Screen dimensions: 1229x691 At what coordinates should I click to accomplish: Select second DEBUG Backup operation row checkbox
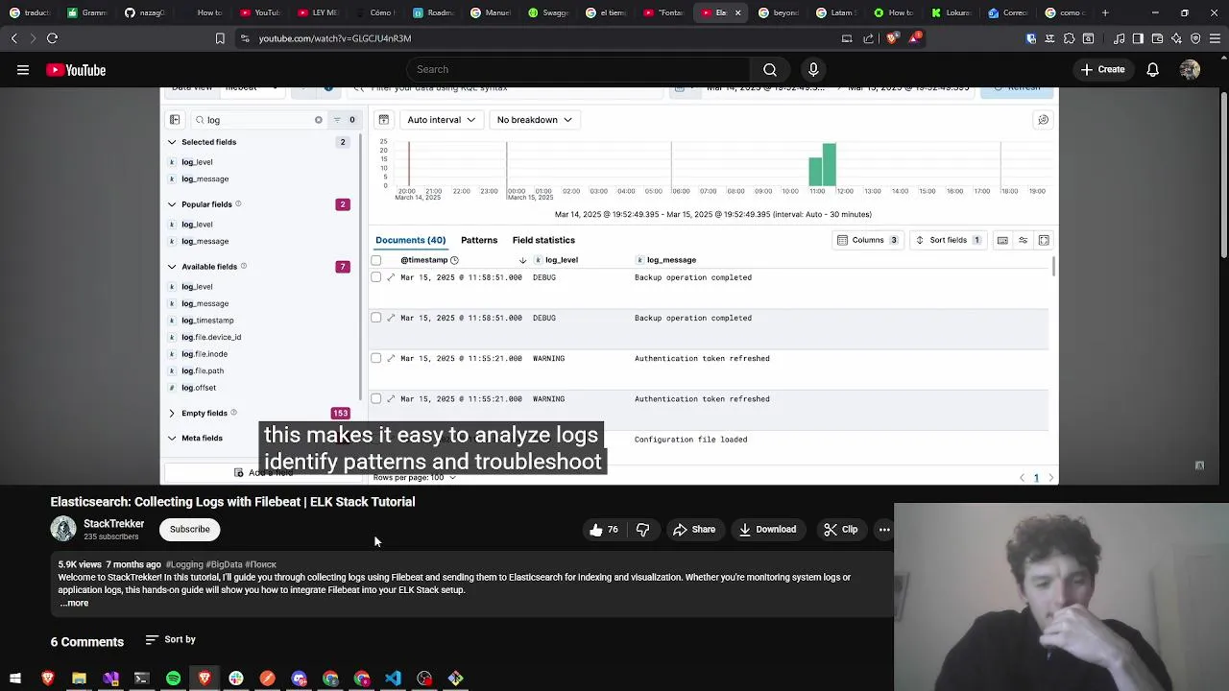pos(376,318)
